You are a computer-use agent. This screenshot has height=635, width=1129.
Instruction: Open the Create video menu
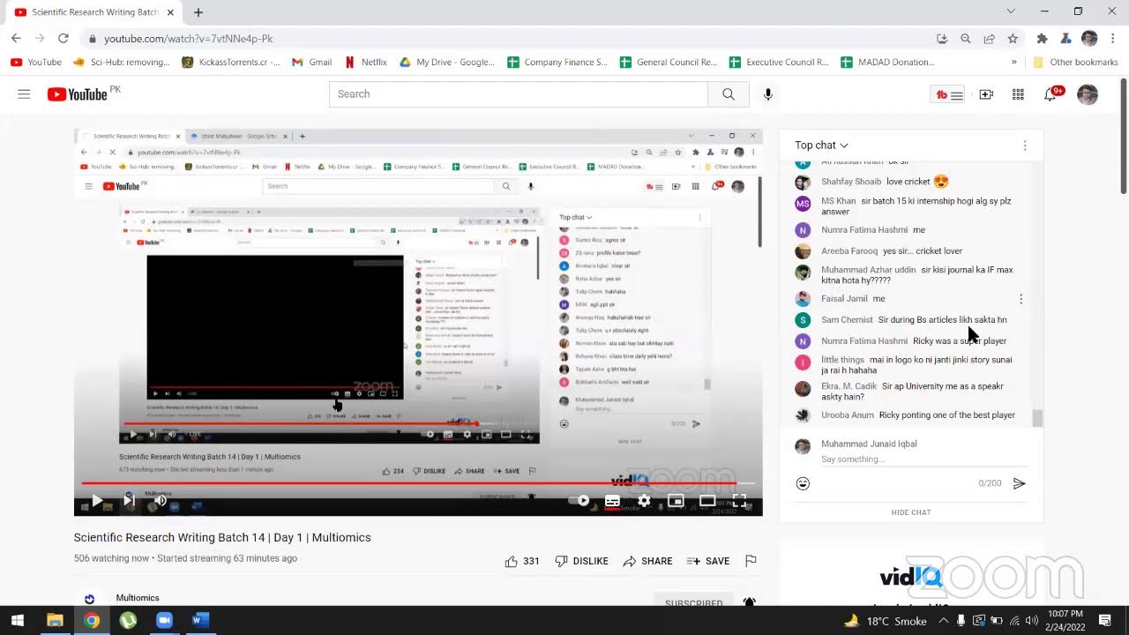[x=986, y=94]
